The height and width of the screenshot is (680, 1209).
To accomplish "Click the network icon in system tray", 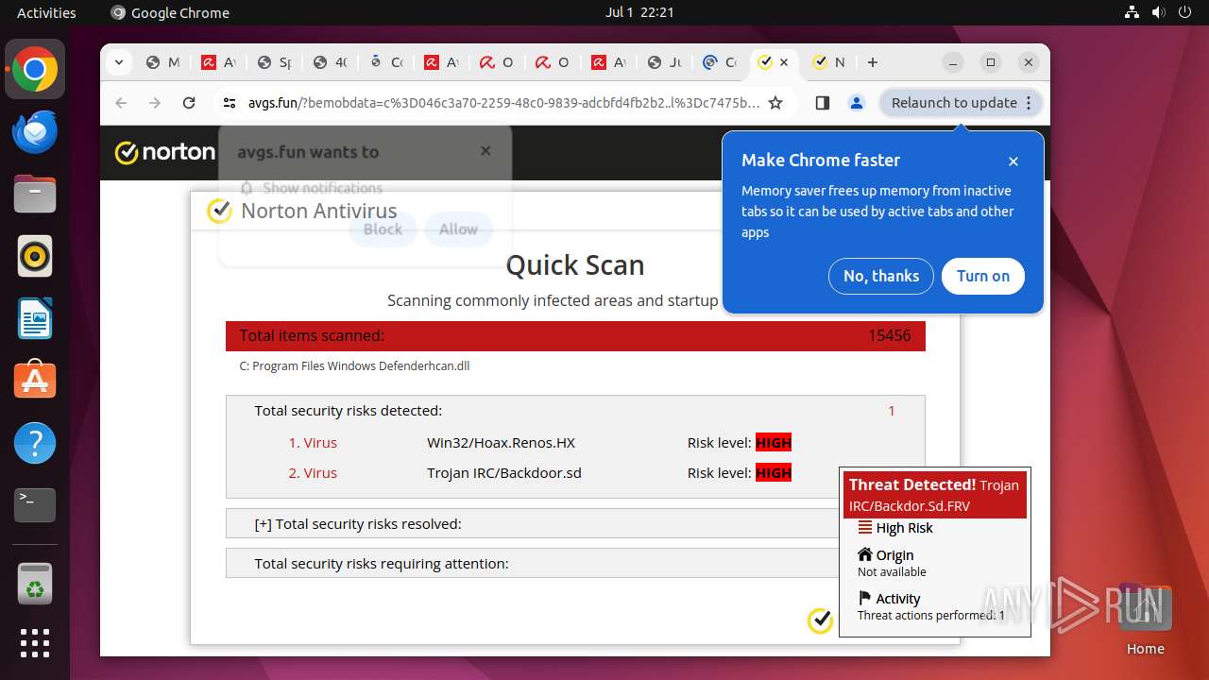I will click(x=1132, y=12).
